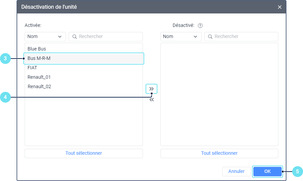This screenshot has height=181, width=303.
Task: Open the Nom dropdown above Activée list
Action: tap(45, 37)
